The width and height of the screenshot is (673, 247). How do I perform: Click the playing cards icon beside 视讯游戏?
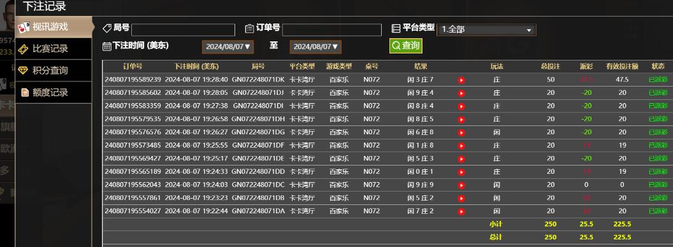[x=24, y=27]
